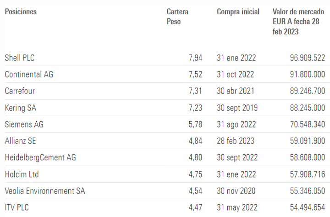Viewport: 330px width, 217px height.
Task: Click Veolia Environnement SA holding
Action: pyautogui.click(x=45, y=191)
